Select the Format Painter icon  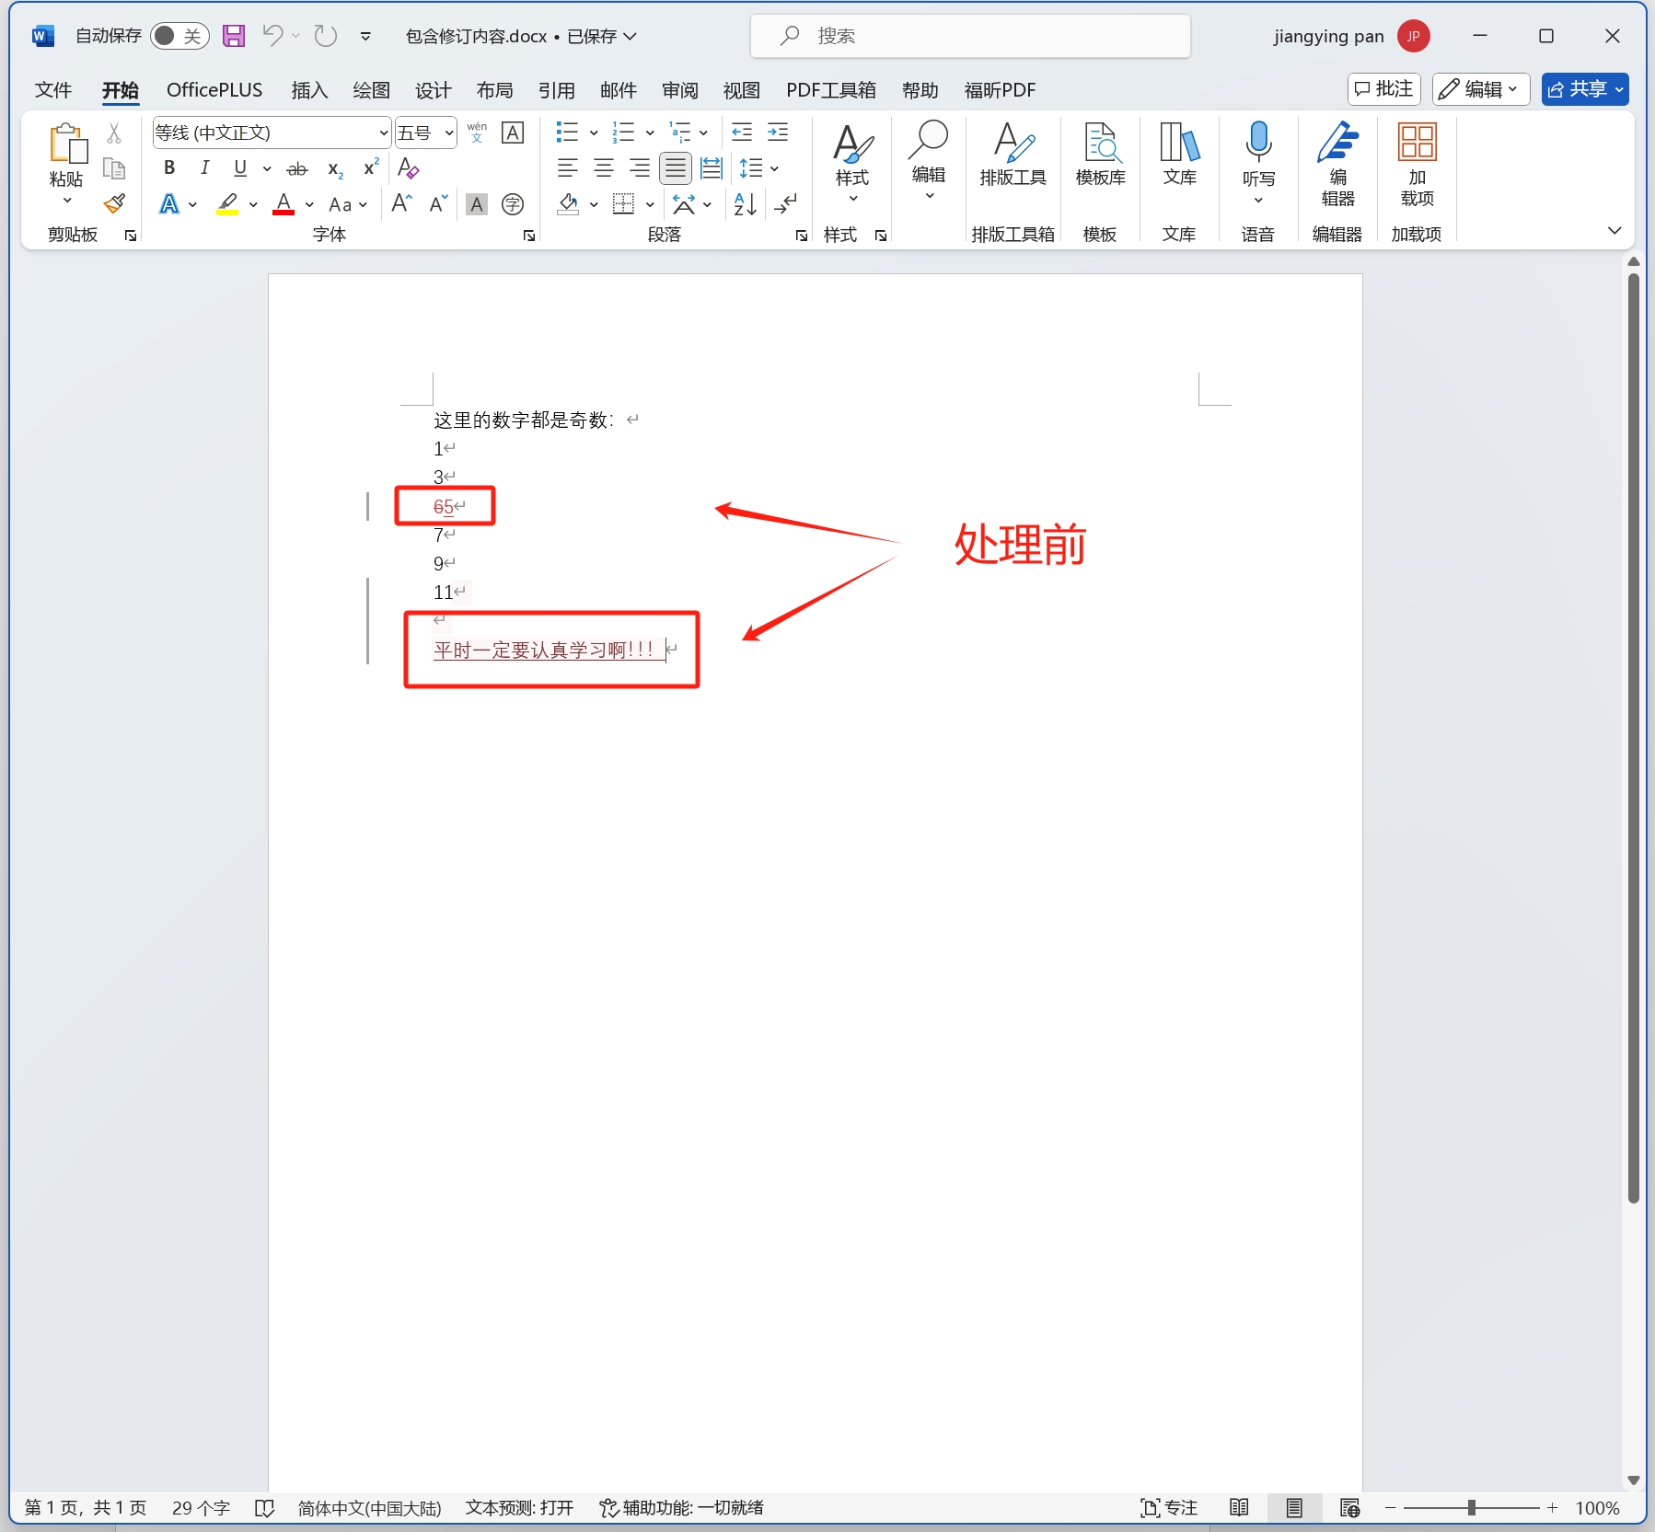[x=114, y=202]
